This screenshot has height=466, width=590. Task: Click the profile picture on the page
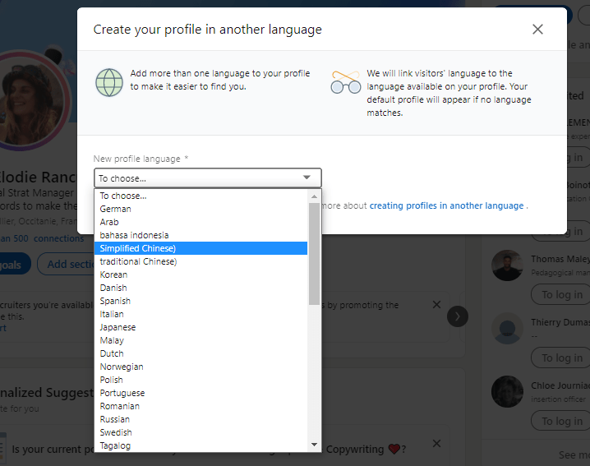[32, 101]
